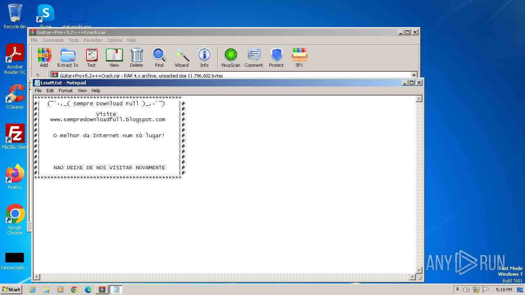Open WinRAR Favorites menu
The image size is (525, 295).
coord(93,40)
